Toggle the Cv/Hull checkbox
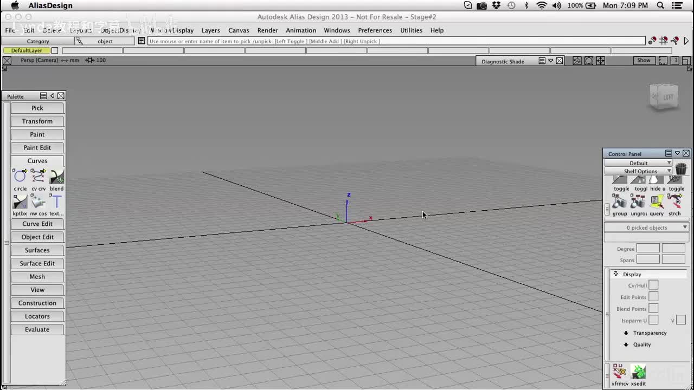This screenshot has width=694, height=390. pos(653,285)
